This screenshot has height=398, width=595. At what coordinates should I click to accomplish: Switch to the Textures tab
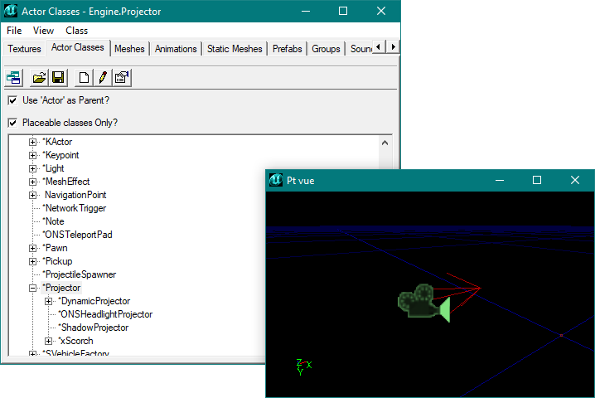click(x=24, y=49)
